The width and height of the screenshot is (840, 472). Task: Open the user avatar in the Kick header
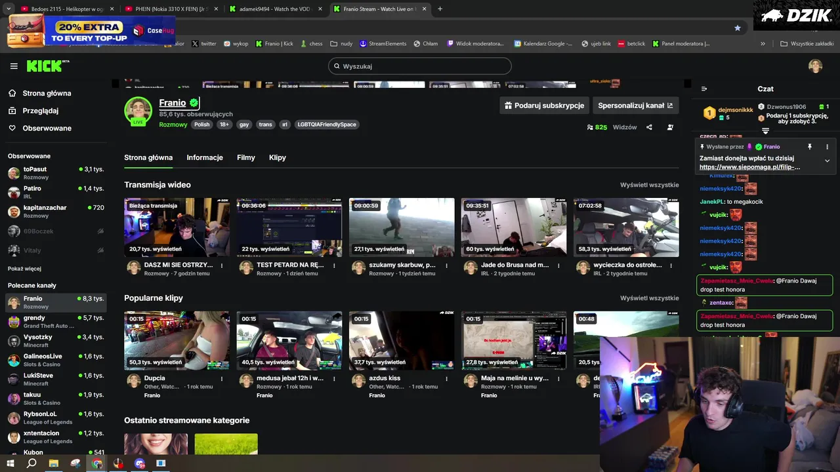[x=815, y=66]
